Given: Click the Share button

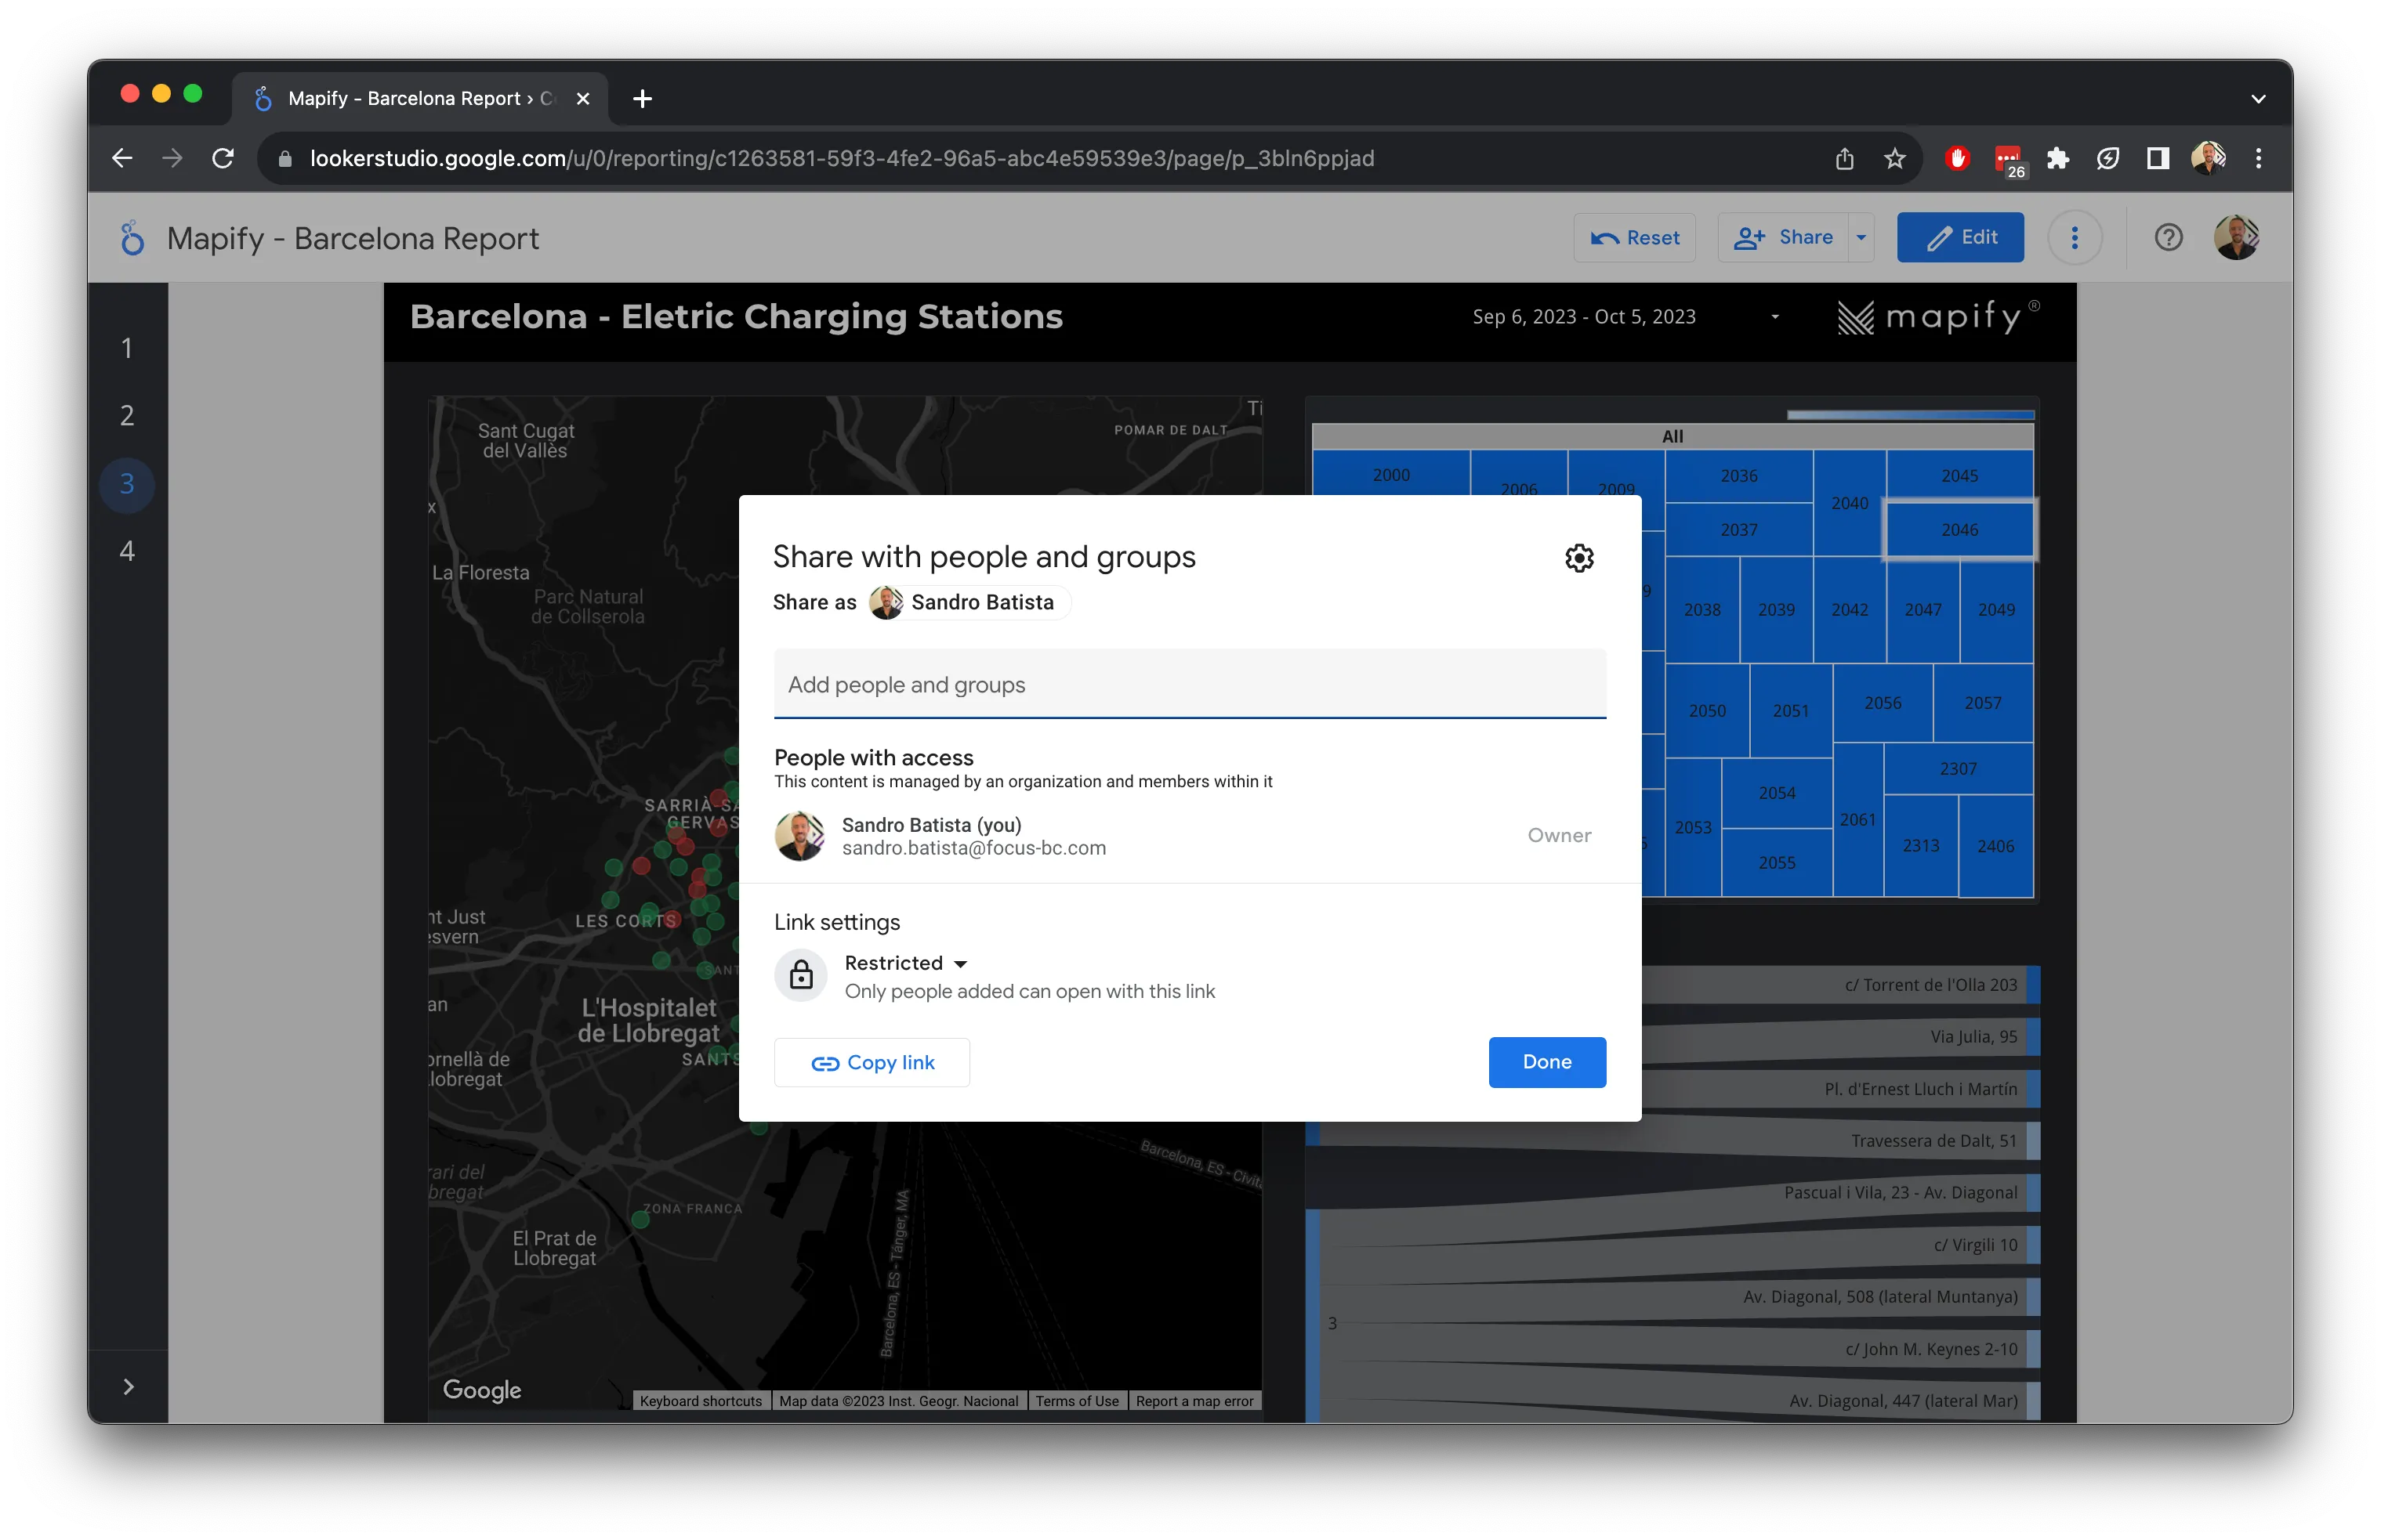Looking at the screenshot, I should click(x=1784, y=238).
